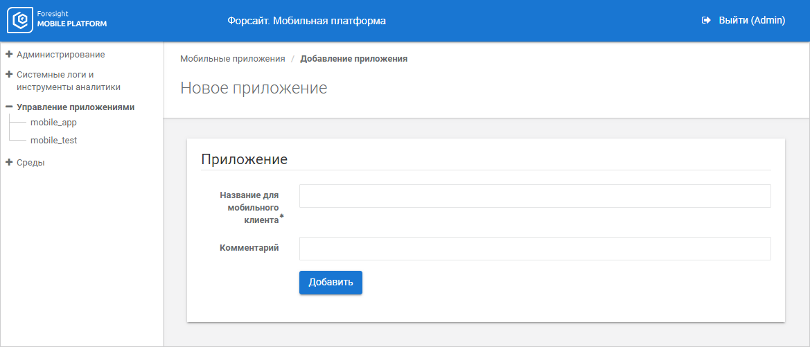Focus the Название для мобильного клиента field
Viewport: 810px width, 347px height.
(x=535, y=196)
